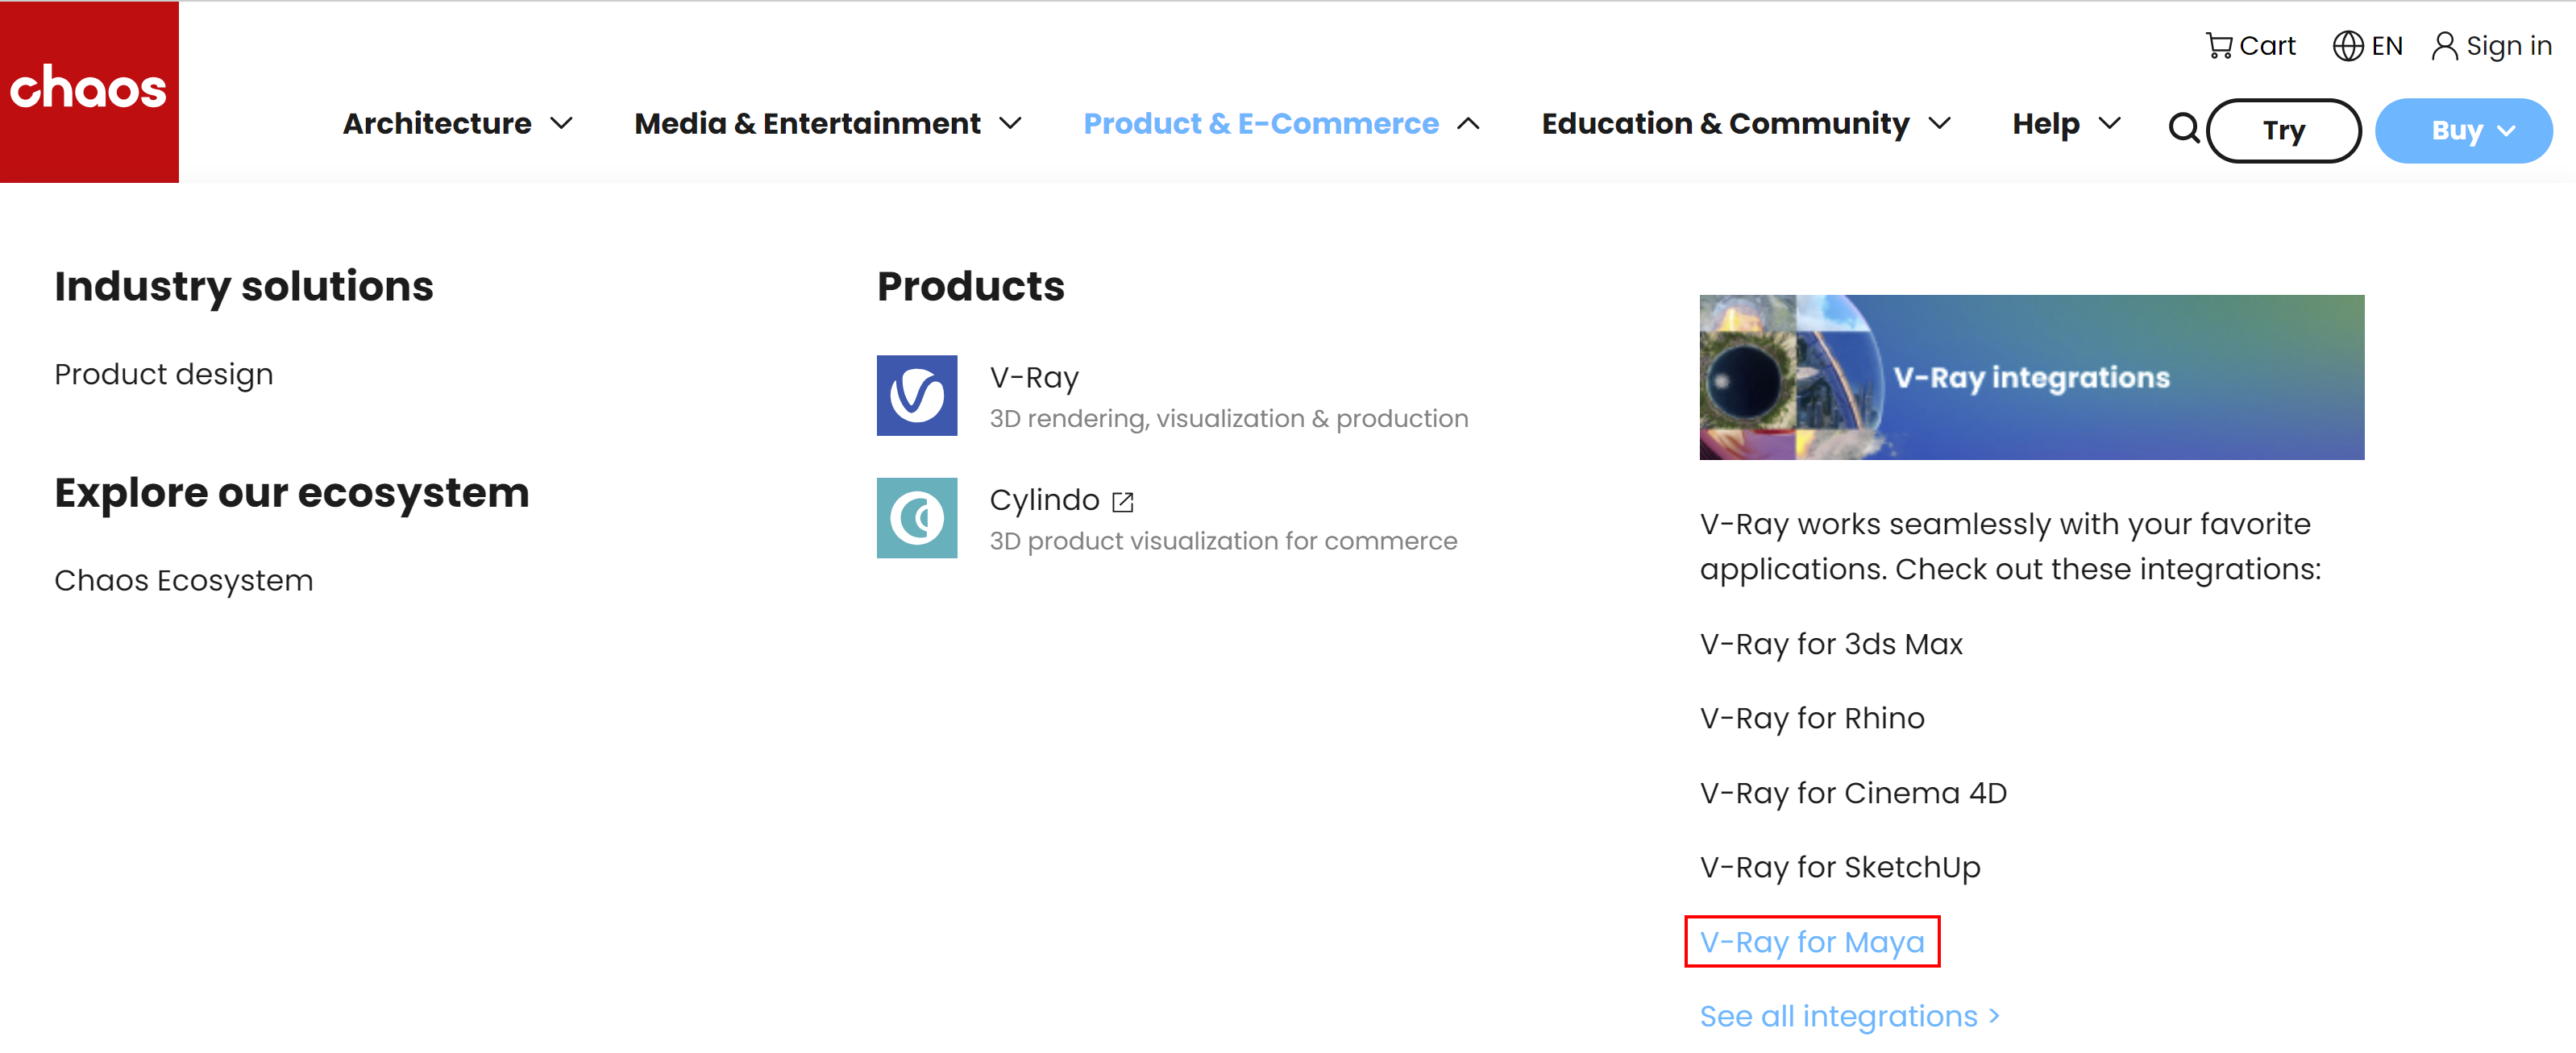Open the shopping cart icon
Viewport: 2576px width, 1053px height.
pos(2218,46)
